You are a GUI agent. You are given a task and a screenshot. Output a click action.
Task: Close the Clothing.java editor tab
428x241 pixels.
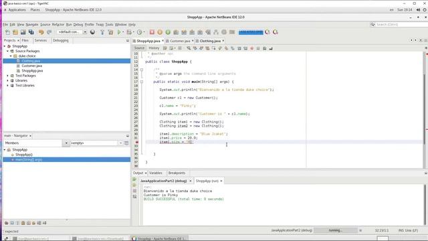point(223,41)
